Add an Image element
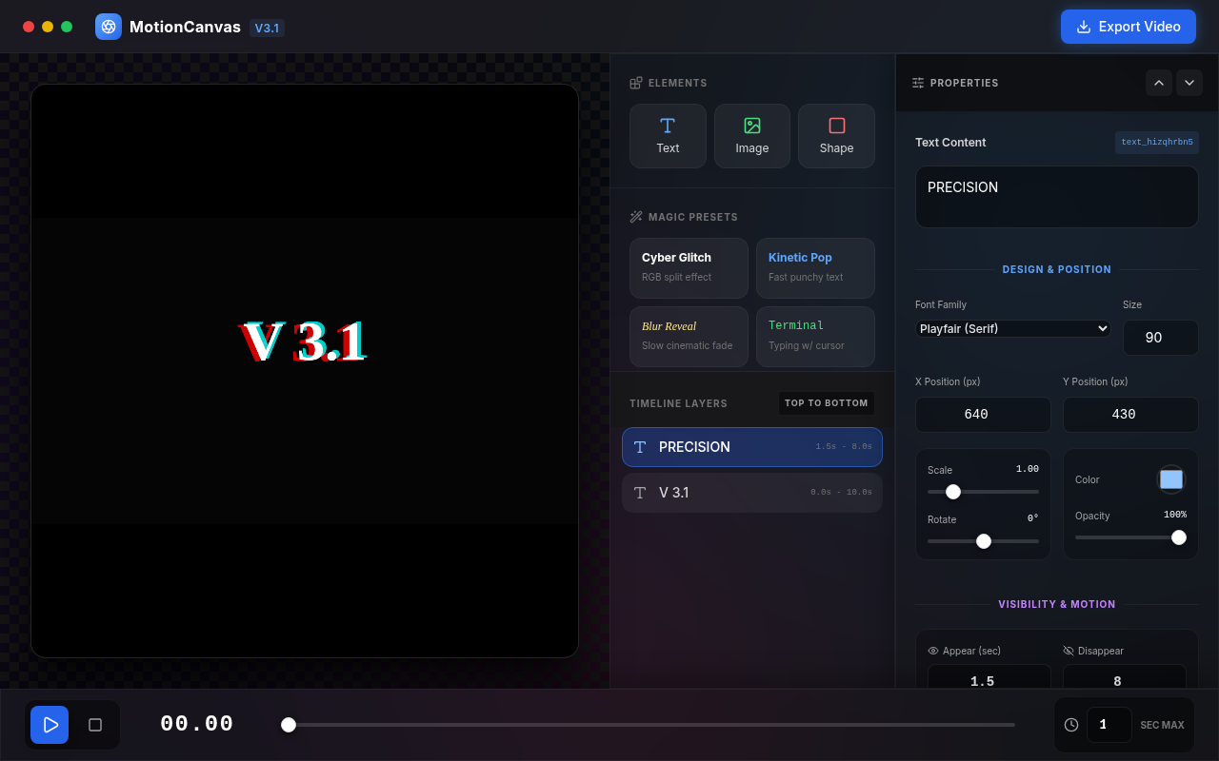The height and width of the screenshot is (761, 1219). (x=751, y=135)
